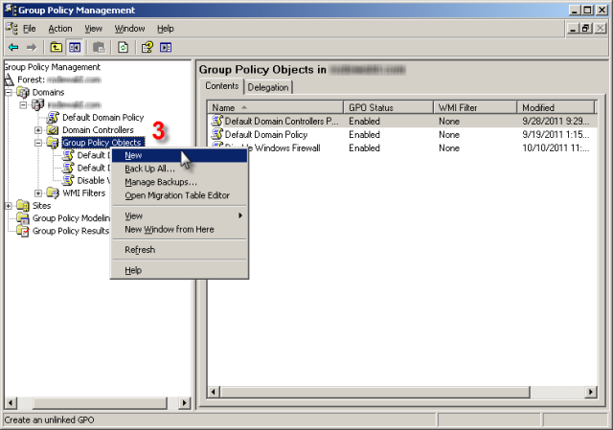Click the MMC console icon in menu bar

pyautogui.click(x=11, y=29)
